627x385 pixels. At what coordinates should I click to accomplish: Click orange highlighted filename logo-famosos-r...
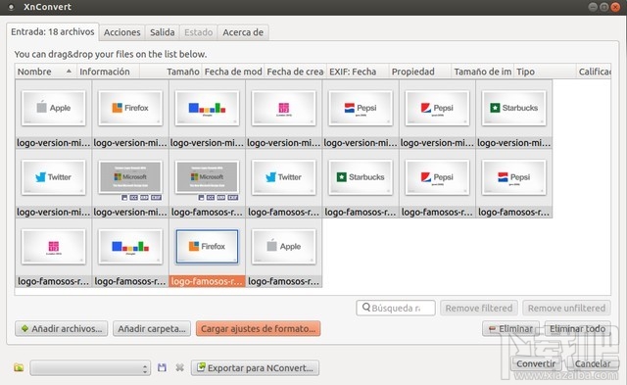pos(207,281)
